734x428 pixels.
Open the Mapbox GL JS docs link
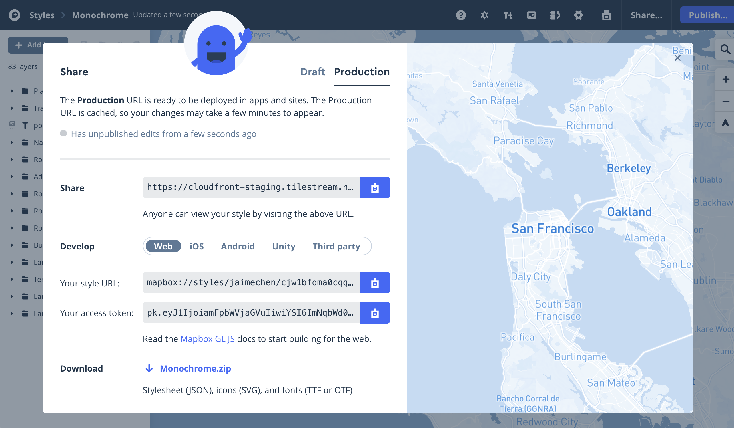click(207, 339)
